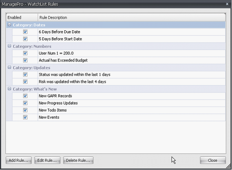Open the Edit Rule... dialog
232x170 pixels.
coord(47,160)
